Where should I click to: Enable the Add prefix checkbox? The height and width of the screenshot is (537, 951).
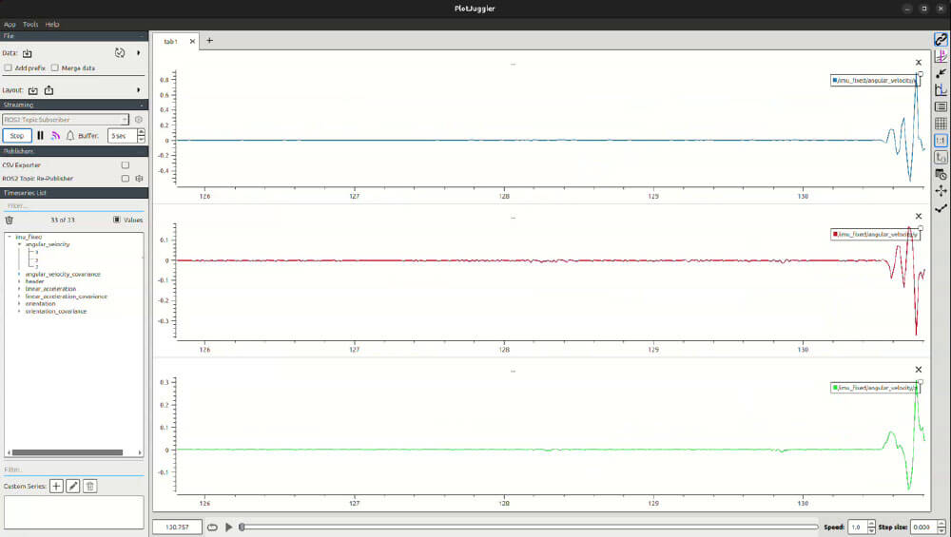point(9,68)
